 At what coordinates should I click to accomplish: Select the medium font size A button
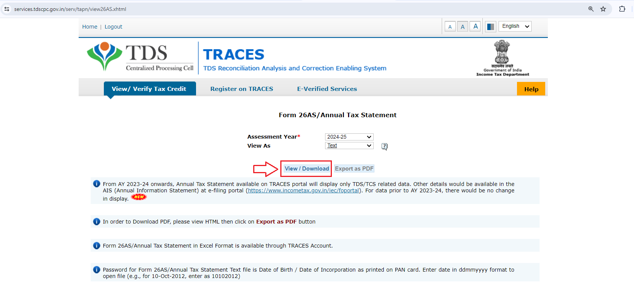coord(462,27)
